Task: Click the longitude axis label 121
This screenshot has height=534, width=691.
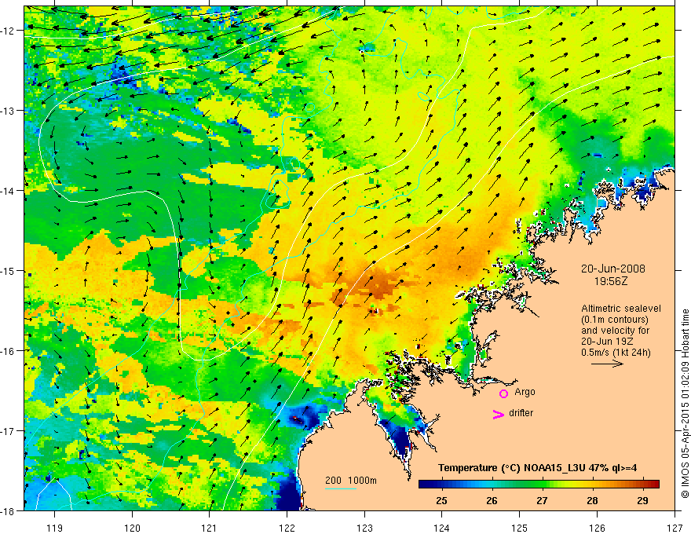Action: coord(210,528)
